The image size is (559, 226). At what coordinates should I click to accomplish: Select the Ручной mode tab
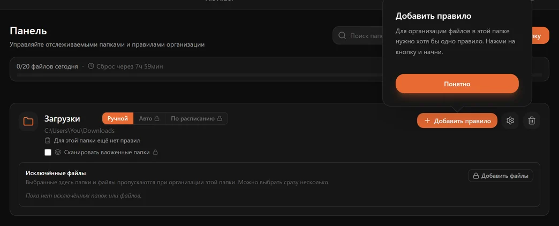tap(118, 118)
